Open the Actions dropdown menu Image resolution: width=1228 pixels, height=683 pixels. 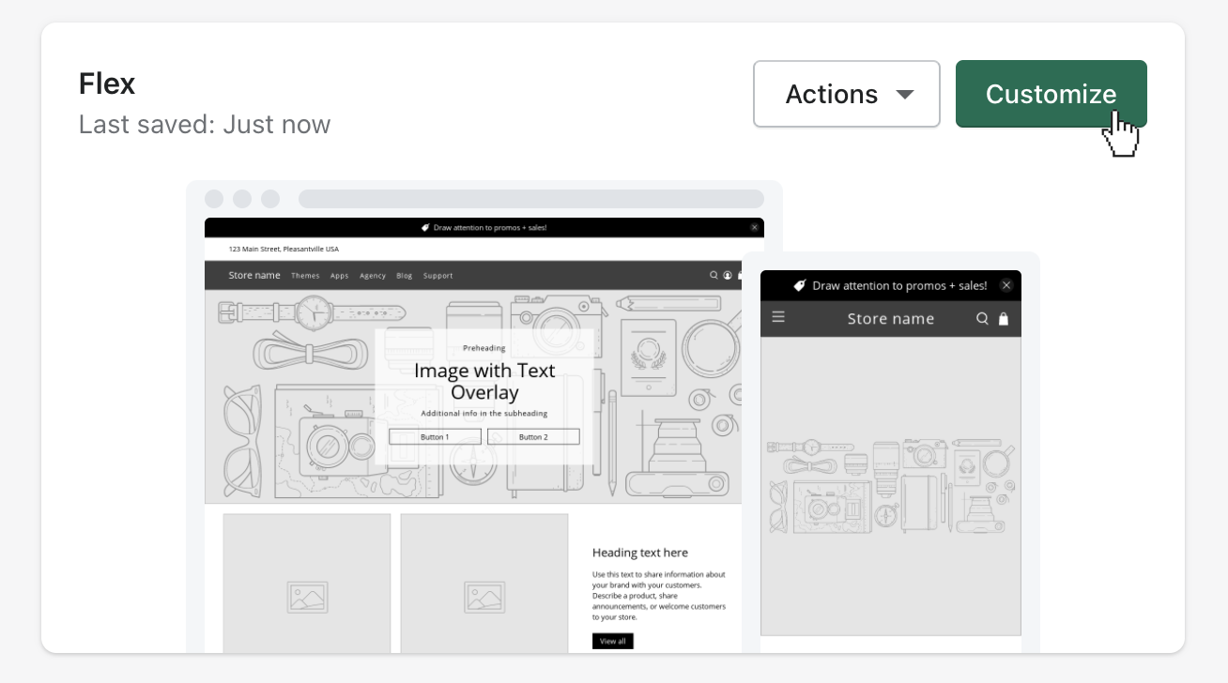click(x=846, y=94)
